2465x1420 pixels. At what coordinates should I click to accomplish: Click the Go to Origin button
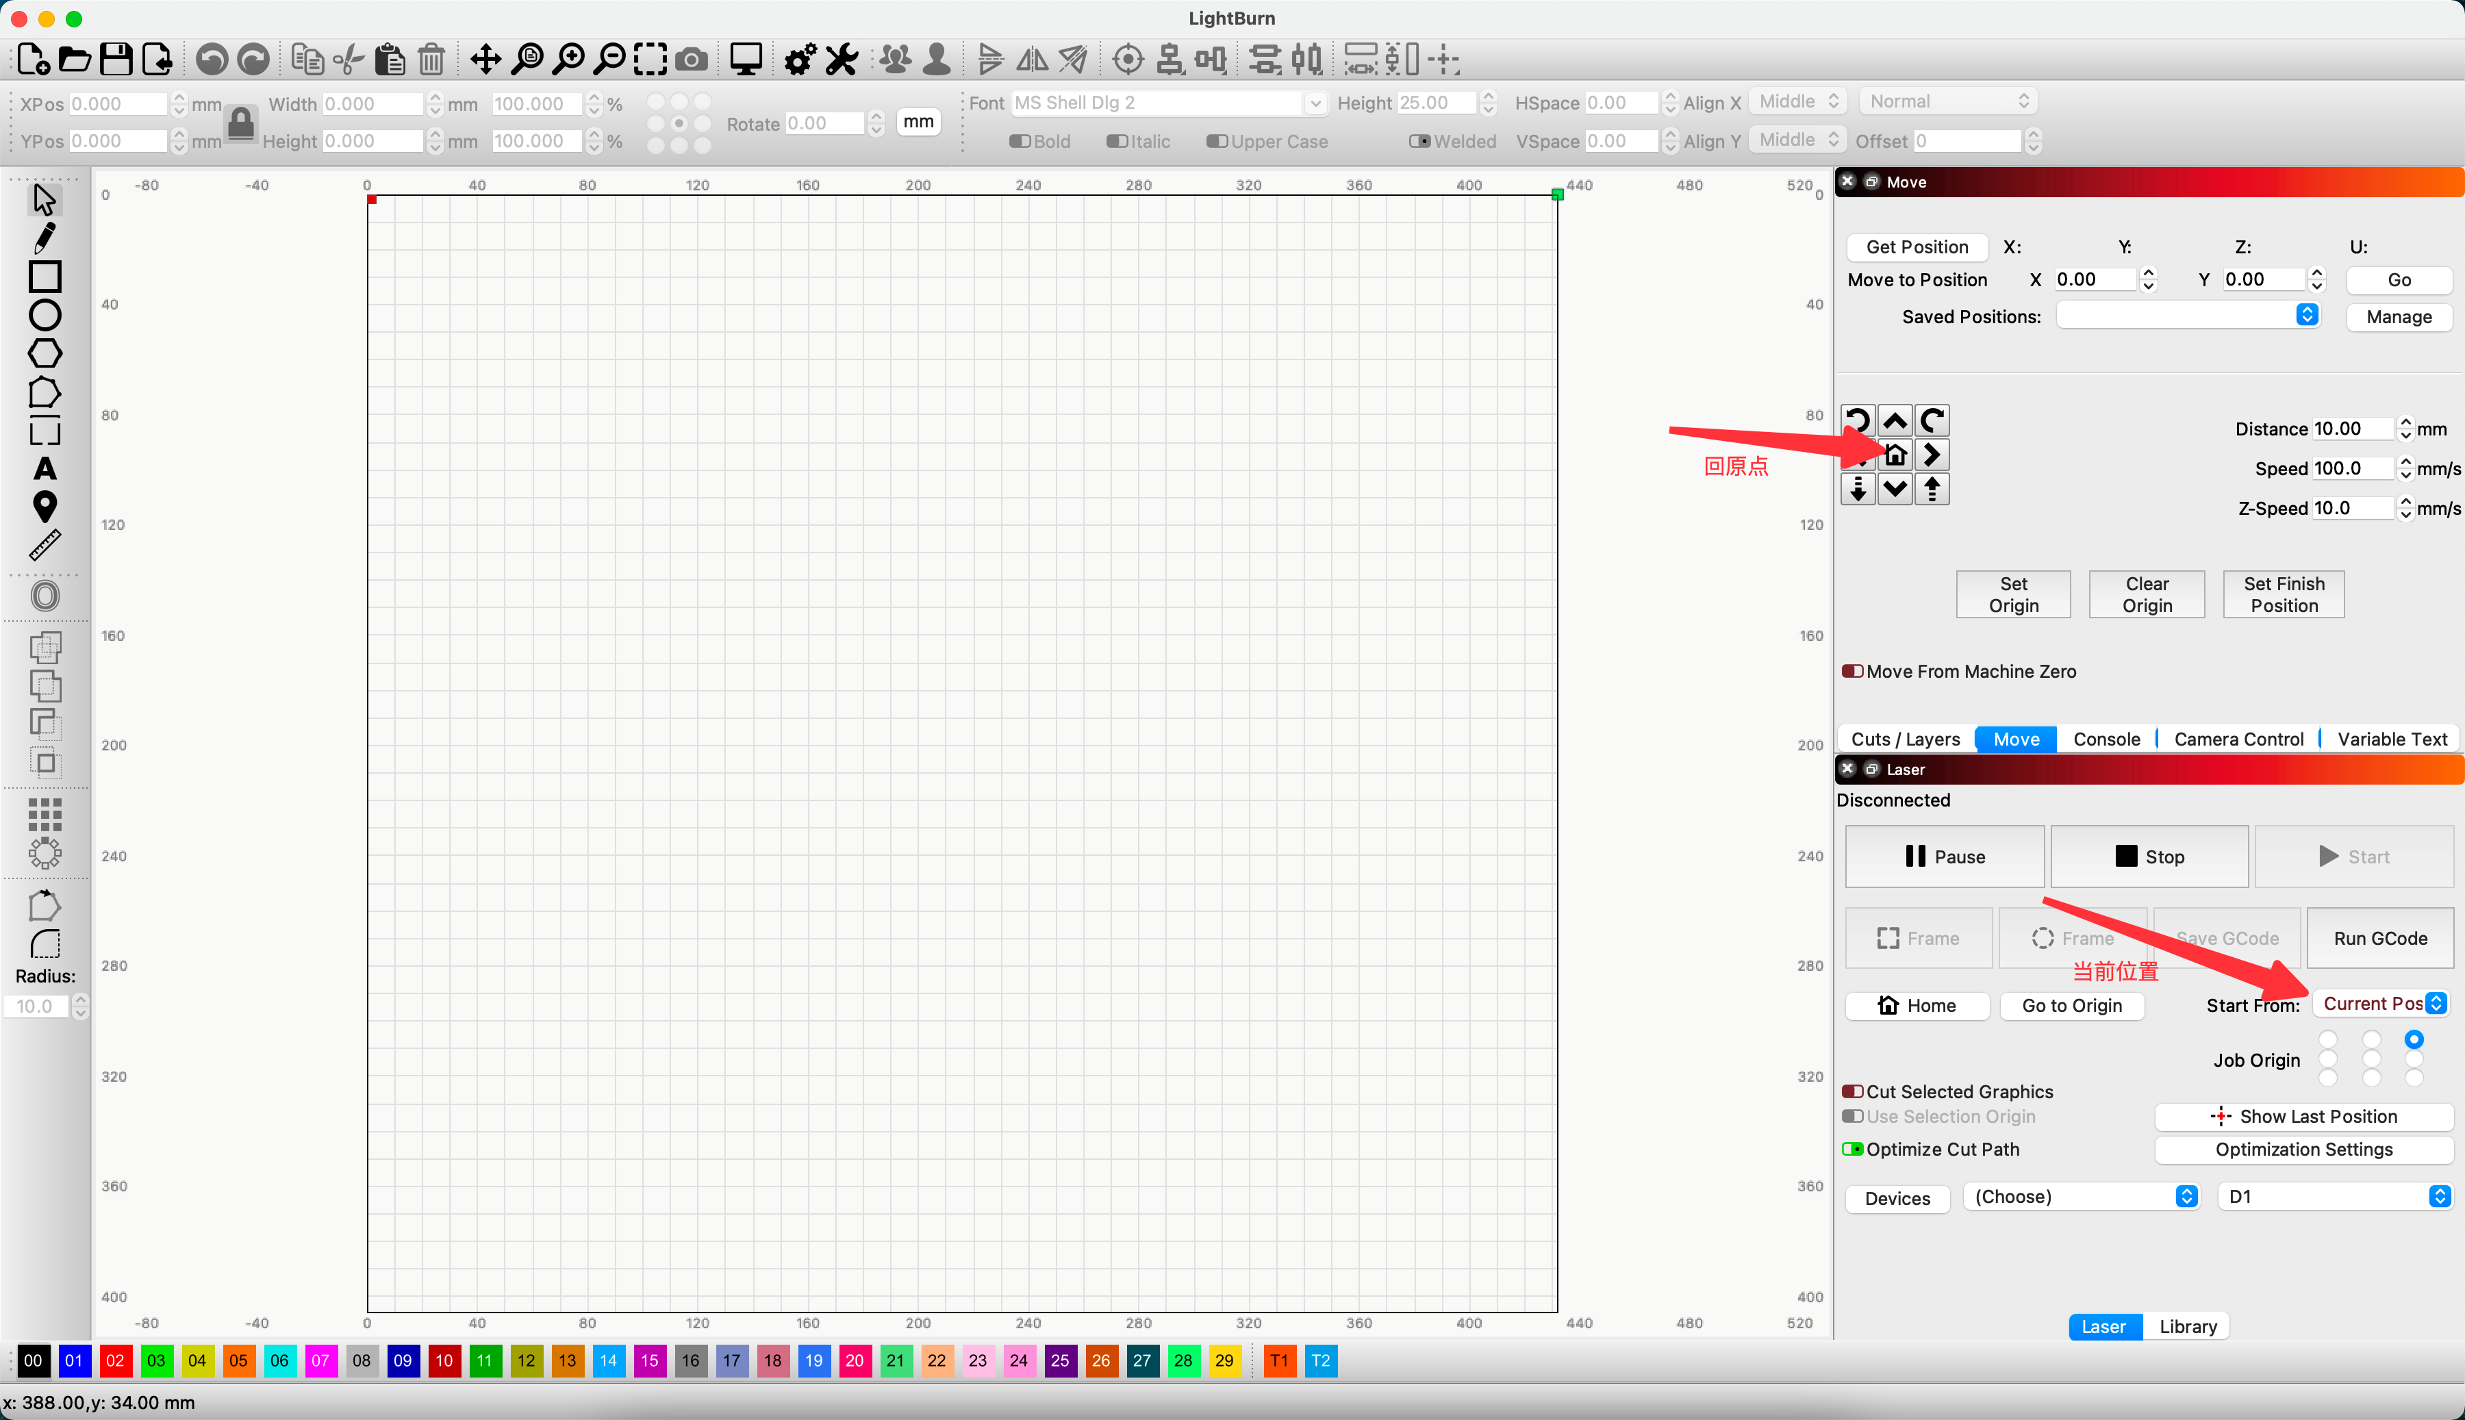pyautogui.click(x=2071, y=1006)
